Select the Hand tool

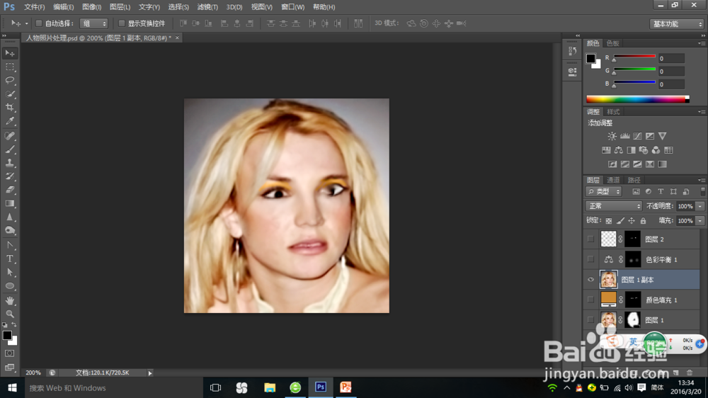[x=10, y=300]
